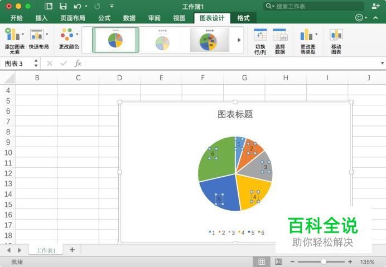Image resolution: width=386 pixels, height=267 pixels.
Task: Click 更改图表类型 button
Action: pos(308,41)
